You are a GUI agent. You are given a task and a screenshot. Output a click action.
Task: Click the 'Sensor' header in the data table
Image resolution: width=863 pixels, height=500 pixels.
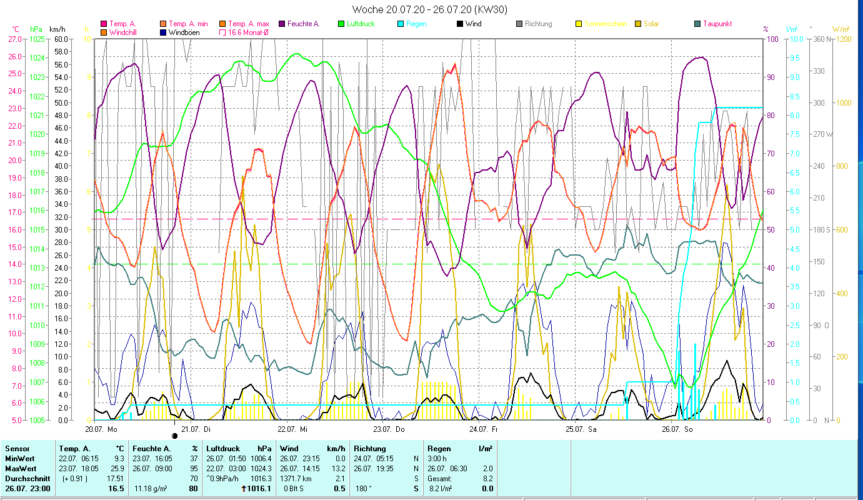click(17, 449)
